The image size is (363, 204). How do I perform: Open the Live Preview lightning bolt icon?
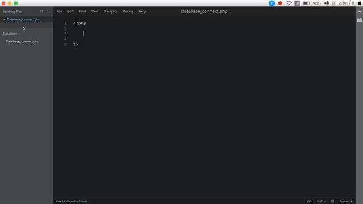coord(359,11)
